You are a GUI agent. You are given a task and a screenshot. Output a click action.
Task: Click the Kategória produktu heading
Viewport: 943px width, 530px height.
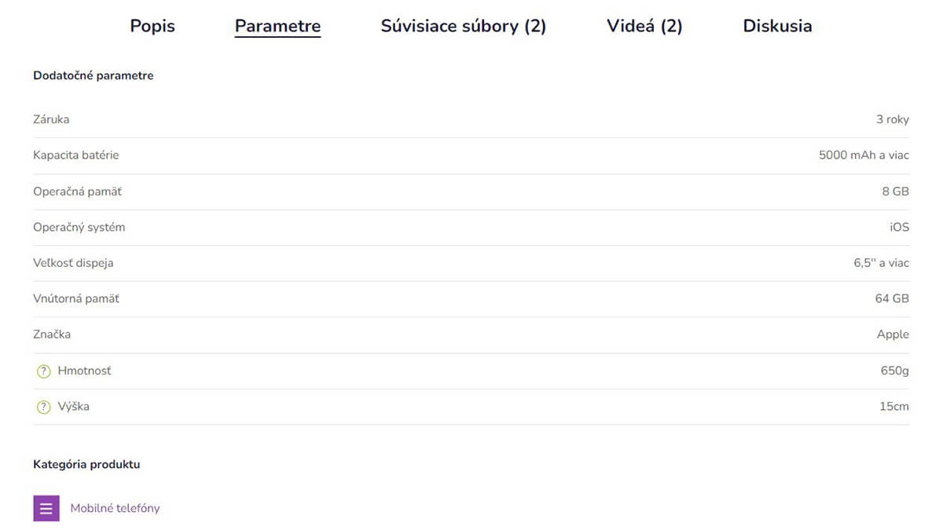point(86,465)
